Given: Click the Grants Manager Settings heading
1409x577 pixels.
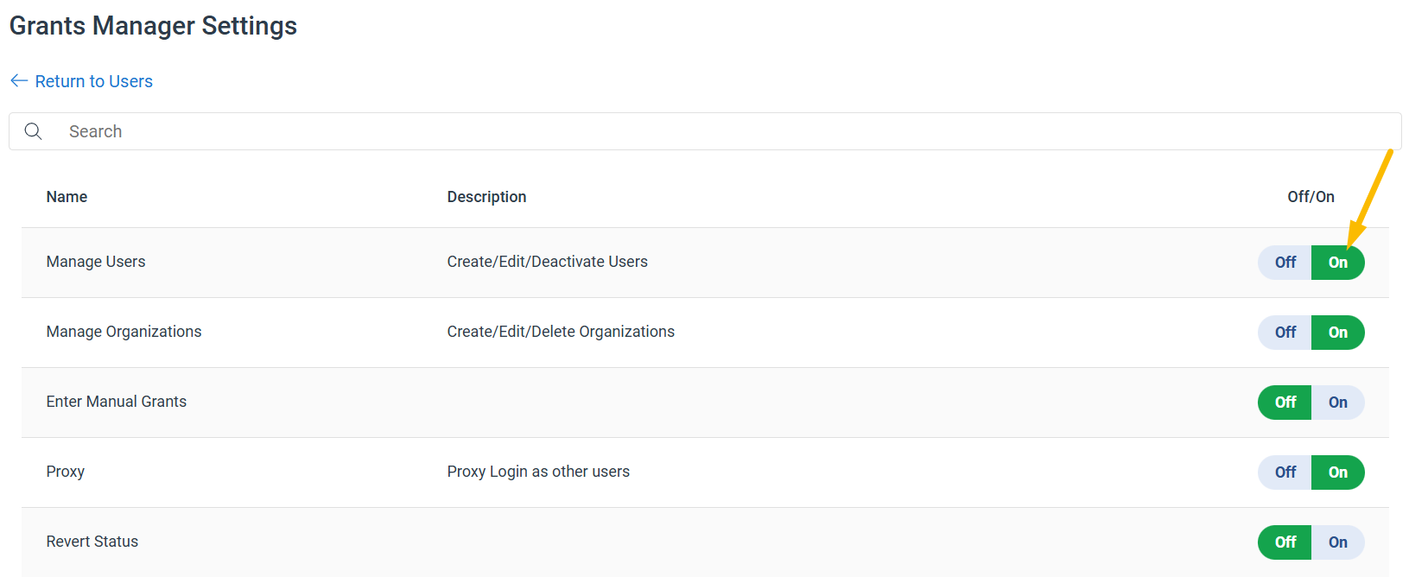Looking at the screenshot, I should 153,26.
